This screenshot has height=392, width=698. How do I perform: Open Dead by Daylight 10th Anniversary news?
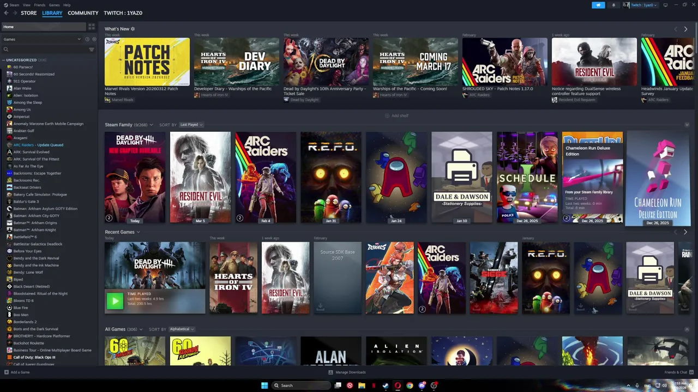pos(326,62)
